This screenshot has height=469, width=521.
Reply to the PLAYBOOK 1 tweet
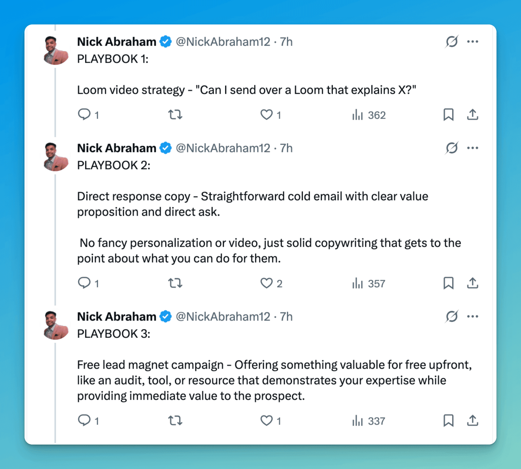(84, 114)
